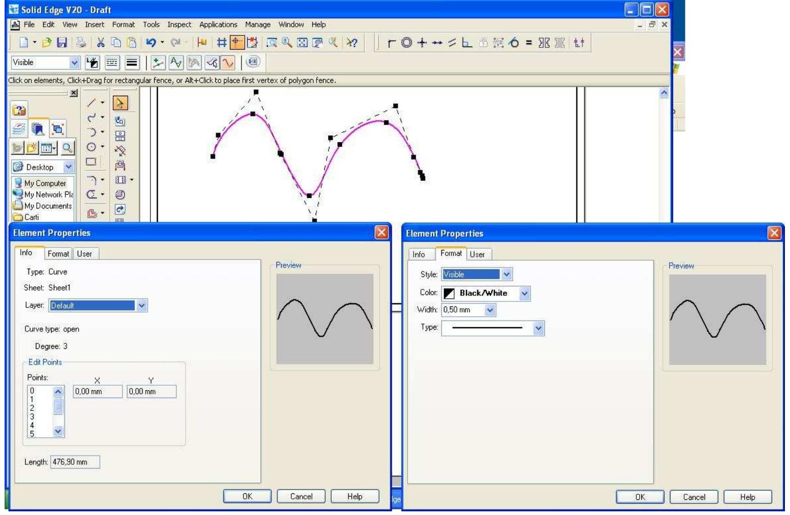Click the Undo icon on the toolbar

coord(152,43)
